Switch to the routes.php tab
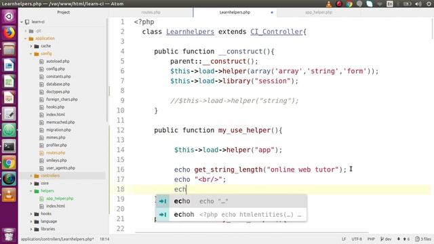 click(151, 12)
